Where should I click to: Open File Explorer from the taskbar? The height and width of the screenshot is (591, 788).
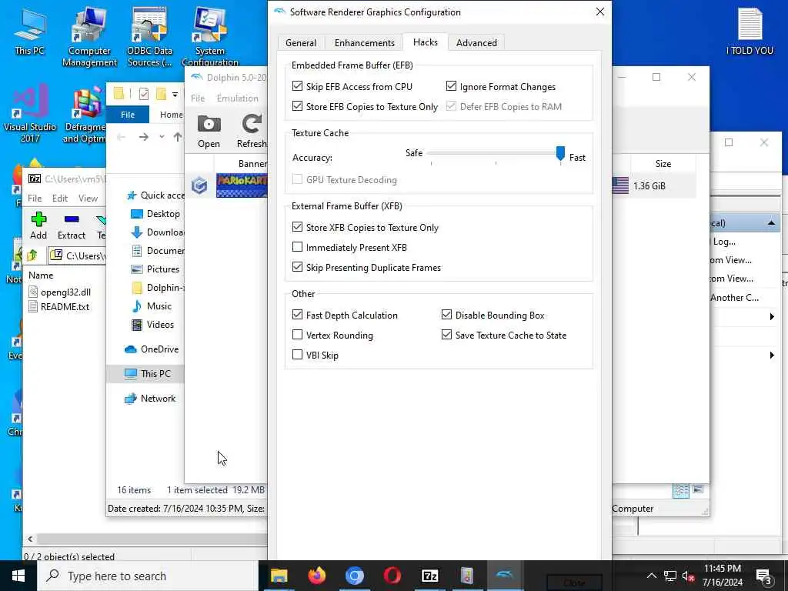[x=279, y=576]
